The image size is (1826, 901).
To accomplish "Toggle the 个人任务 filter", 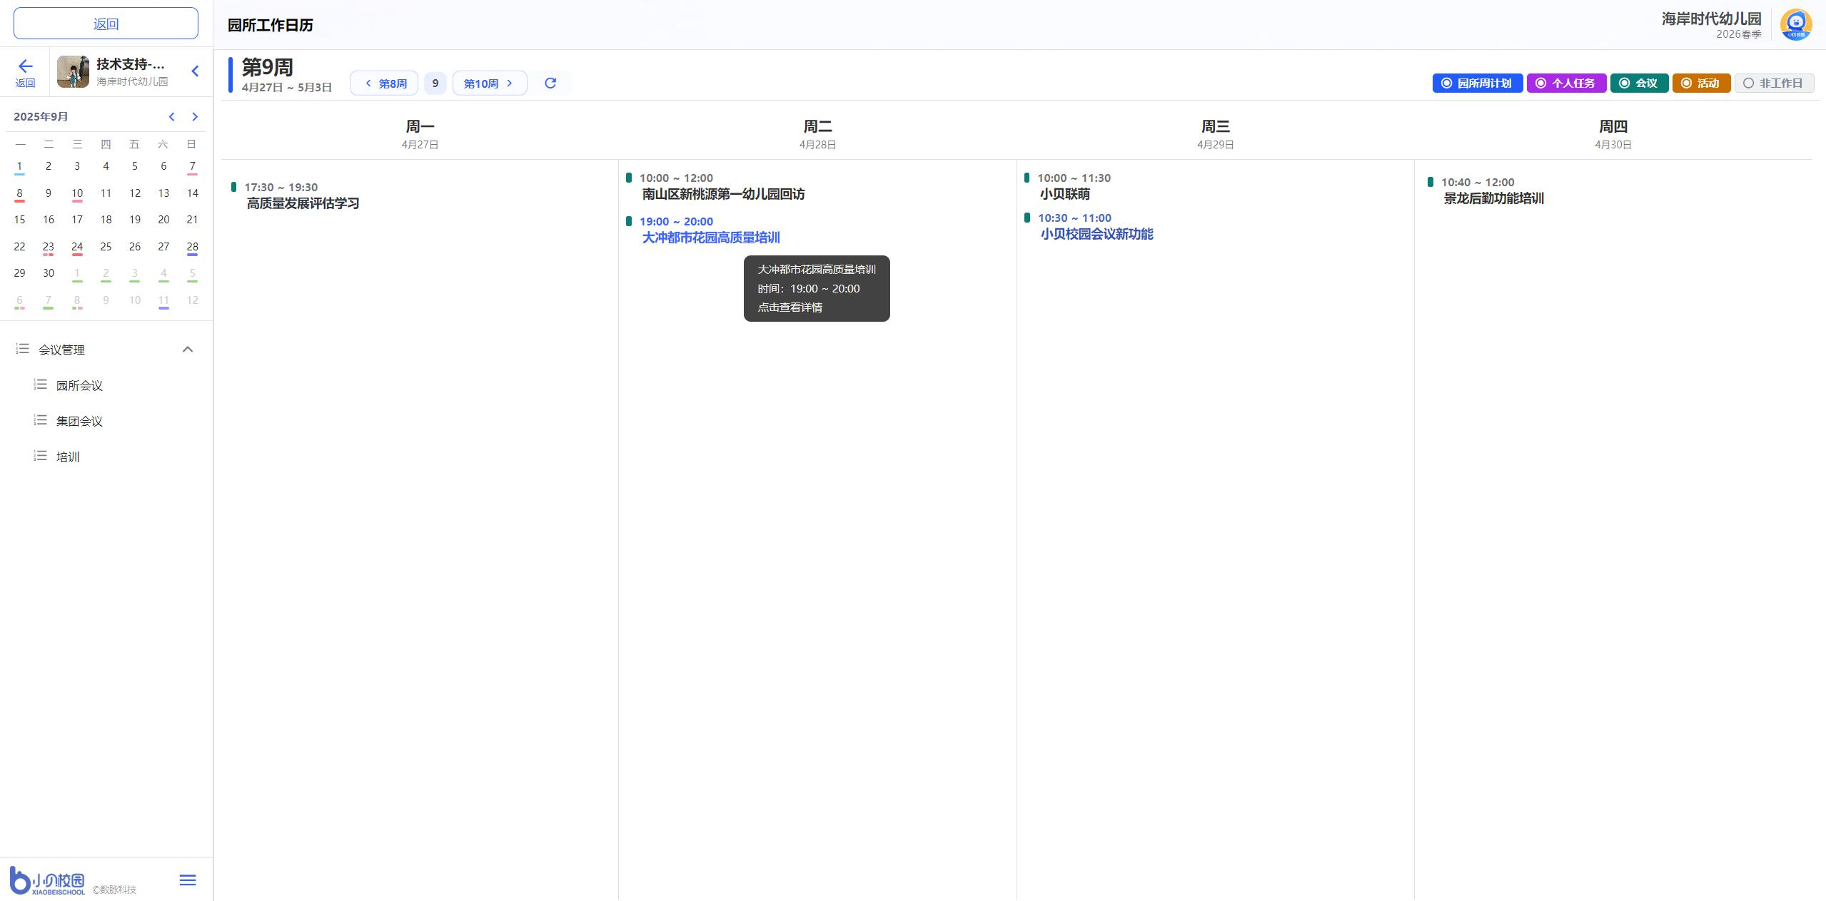I will tap(1566, 83).
